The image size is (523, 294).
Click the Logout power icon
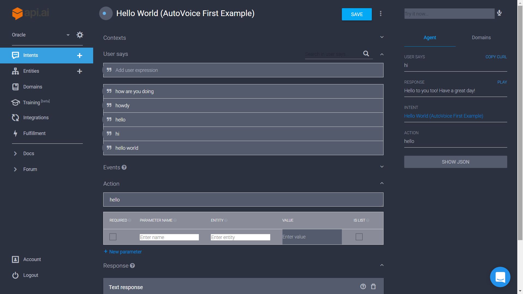(x=16, y=275)
